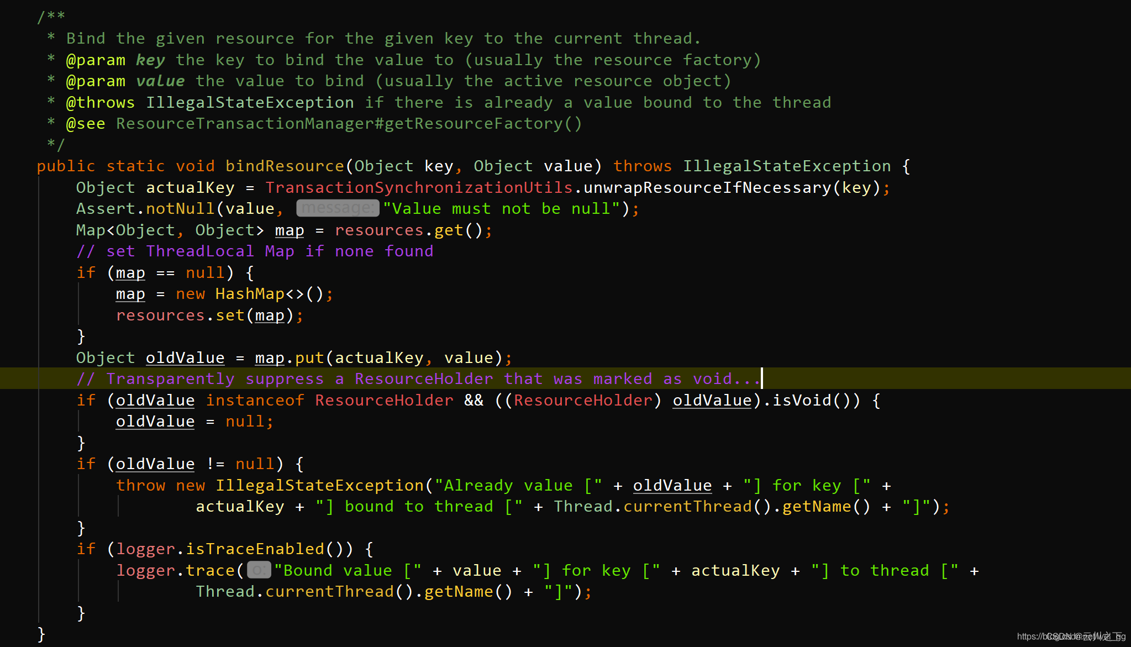Click the highlighted olive-green line background
This screenshot has height=647, width=1131.
566,378
